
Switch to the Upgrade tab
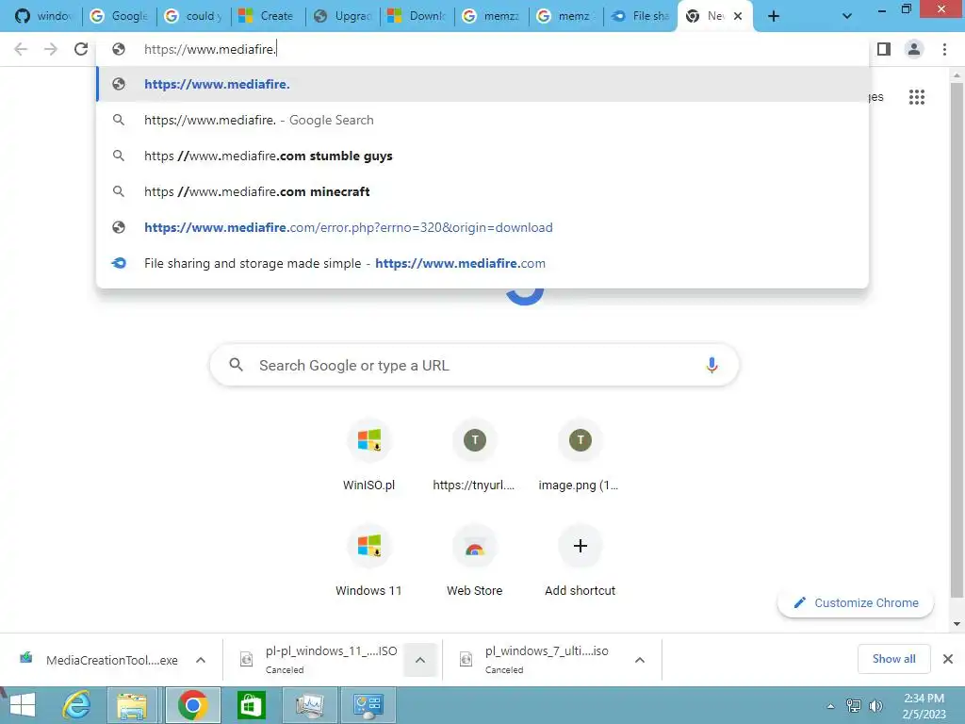click(x=343, y=16)
